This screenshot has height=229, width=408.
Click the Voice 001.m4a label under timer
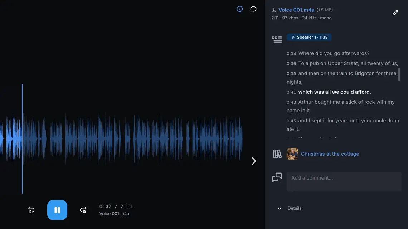[114, 214]
